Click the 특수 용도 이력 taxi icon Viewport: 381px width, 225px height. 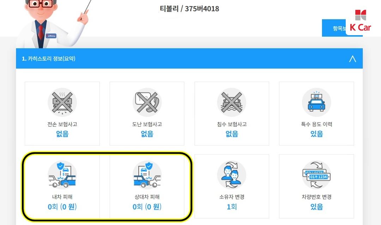pos(316,102)
